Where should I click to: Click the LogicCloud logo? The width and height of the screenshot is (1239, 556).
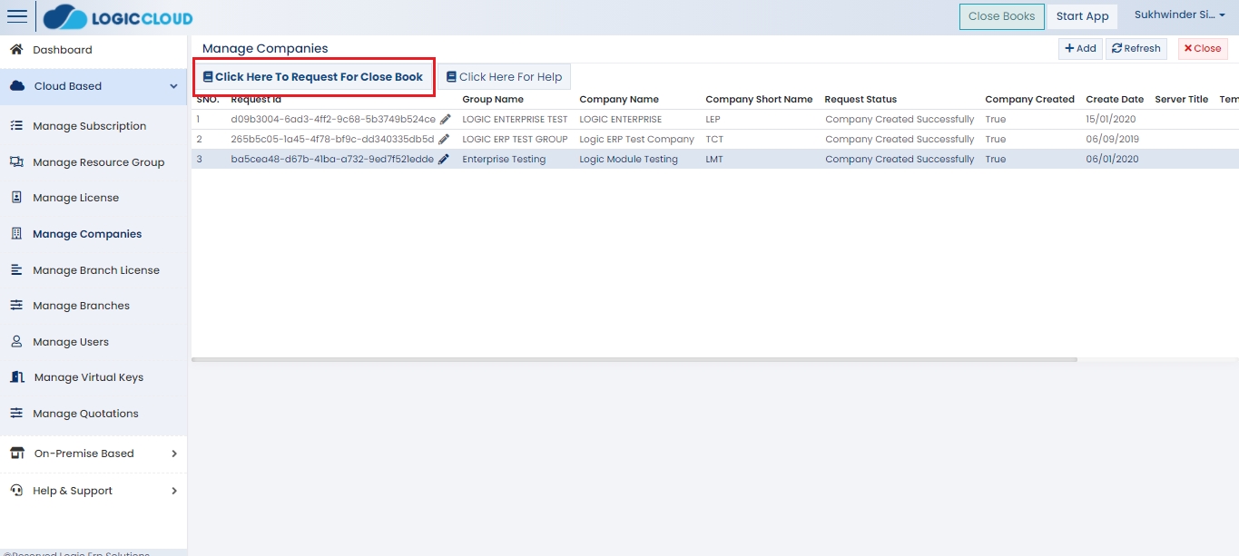click(x=118, y=17)
